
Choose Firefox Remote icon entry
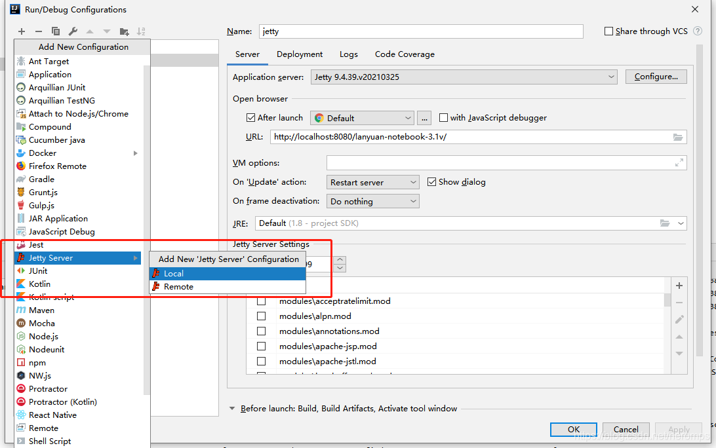(21, 166)
